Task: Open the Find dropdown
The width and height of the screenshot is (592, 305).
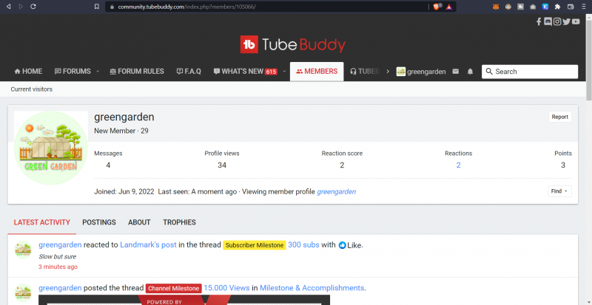Action: tap(559, 191)
